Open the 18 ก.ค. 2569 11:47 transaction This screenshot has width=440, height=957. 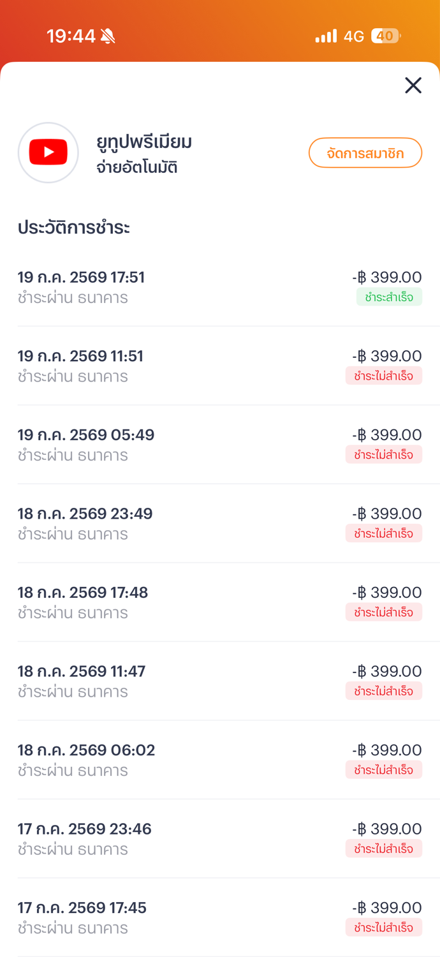click(220, 681)
